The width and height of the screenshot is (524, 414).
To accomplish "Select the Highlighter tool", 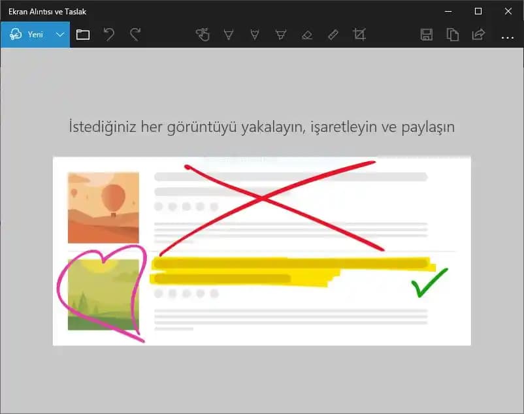I will click(281, 35).
